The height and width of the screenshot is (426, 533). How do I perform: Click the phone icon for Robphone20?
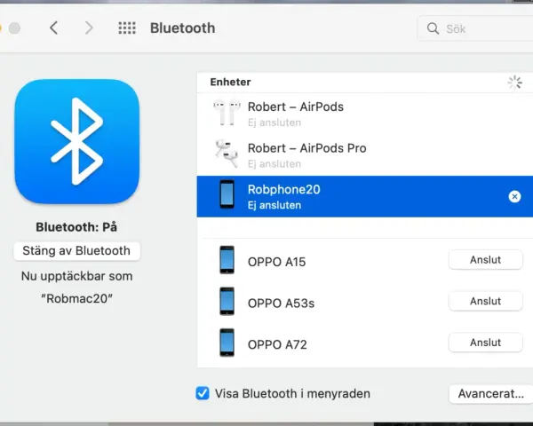pyautogui.click(x=227, y=194)
